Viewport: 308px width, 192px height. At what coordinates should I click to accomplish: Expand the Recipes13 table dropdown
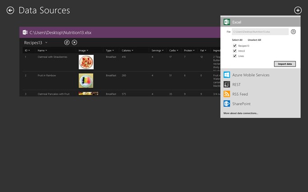[x=46, y=43]
